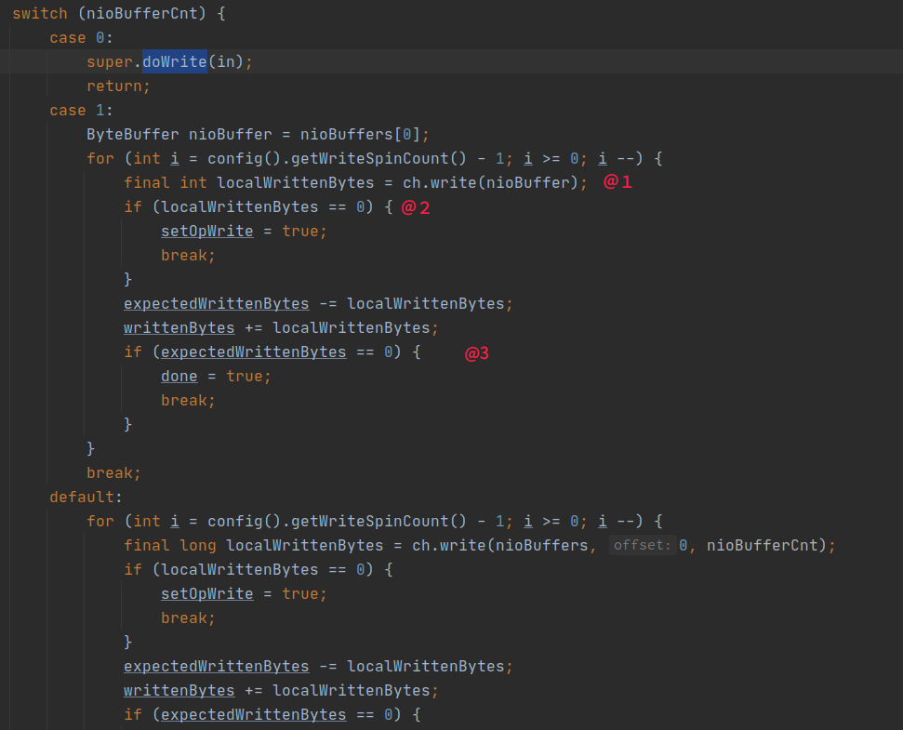Click first 'setOpWrite = true;' assignment in case 1
Image resolution: width=903 pixels, height=730 pixels.
(244, 231)
